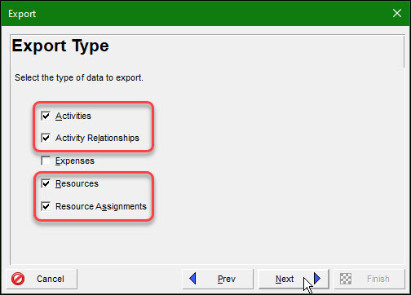Click the Next button

(294, 279)
